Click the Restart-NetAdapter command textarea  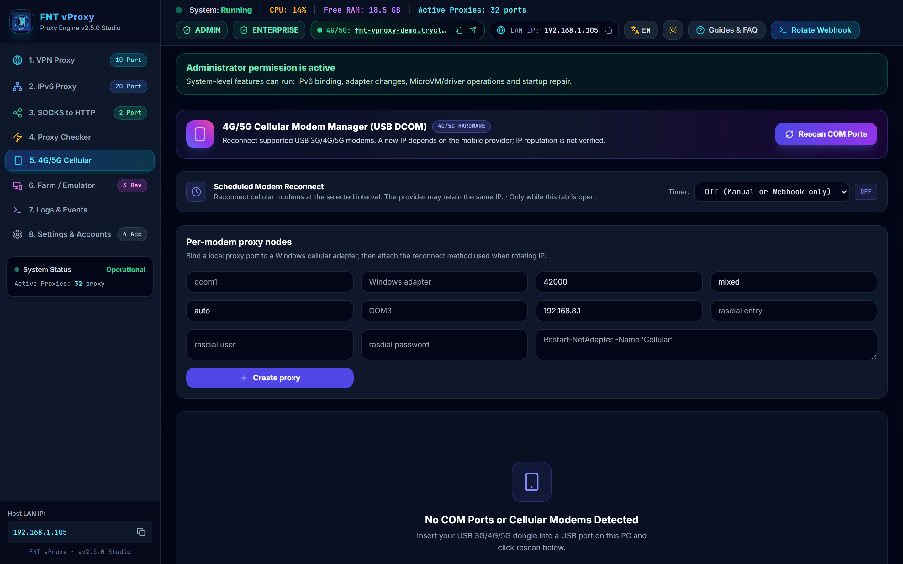(x=706, y=345)
